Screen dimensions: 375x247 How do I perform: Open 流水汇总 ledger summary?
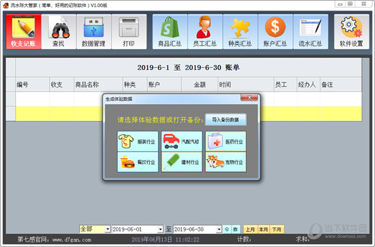coord(310,32)
